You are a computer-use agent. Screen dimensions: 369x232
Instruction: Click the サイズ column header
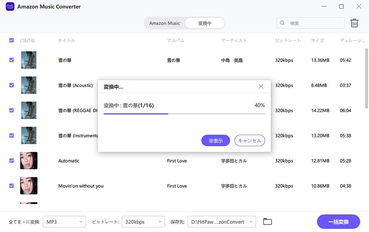click(x=317, y=40)
